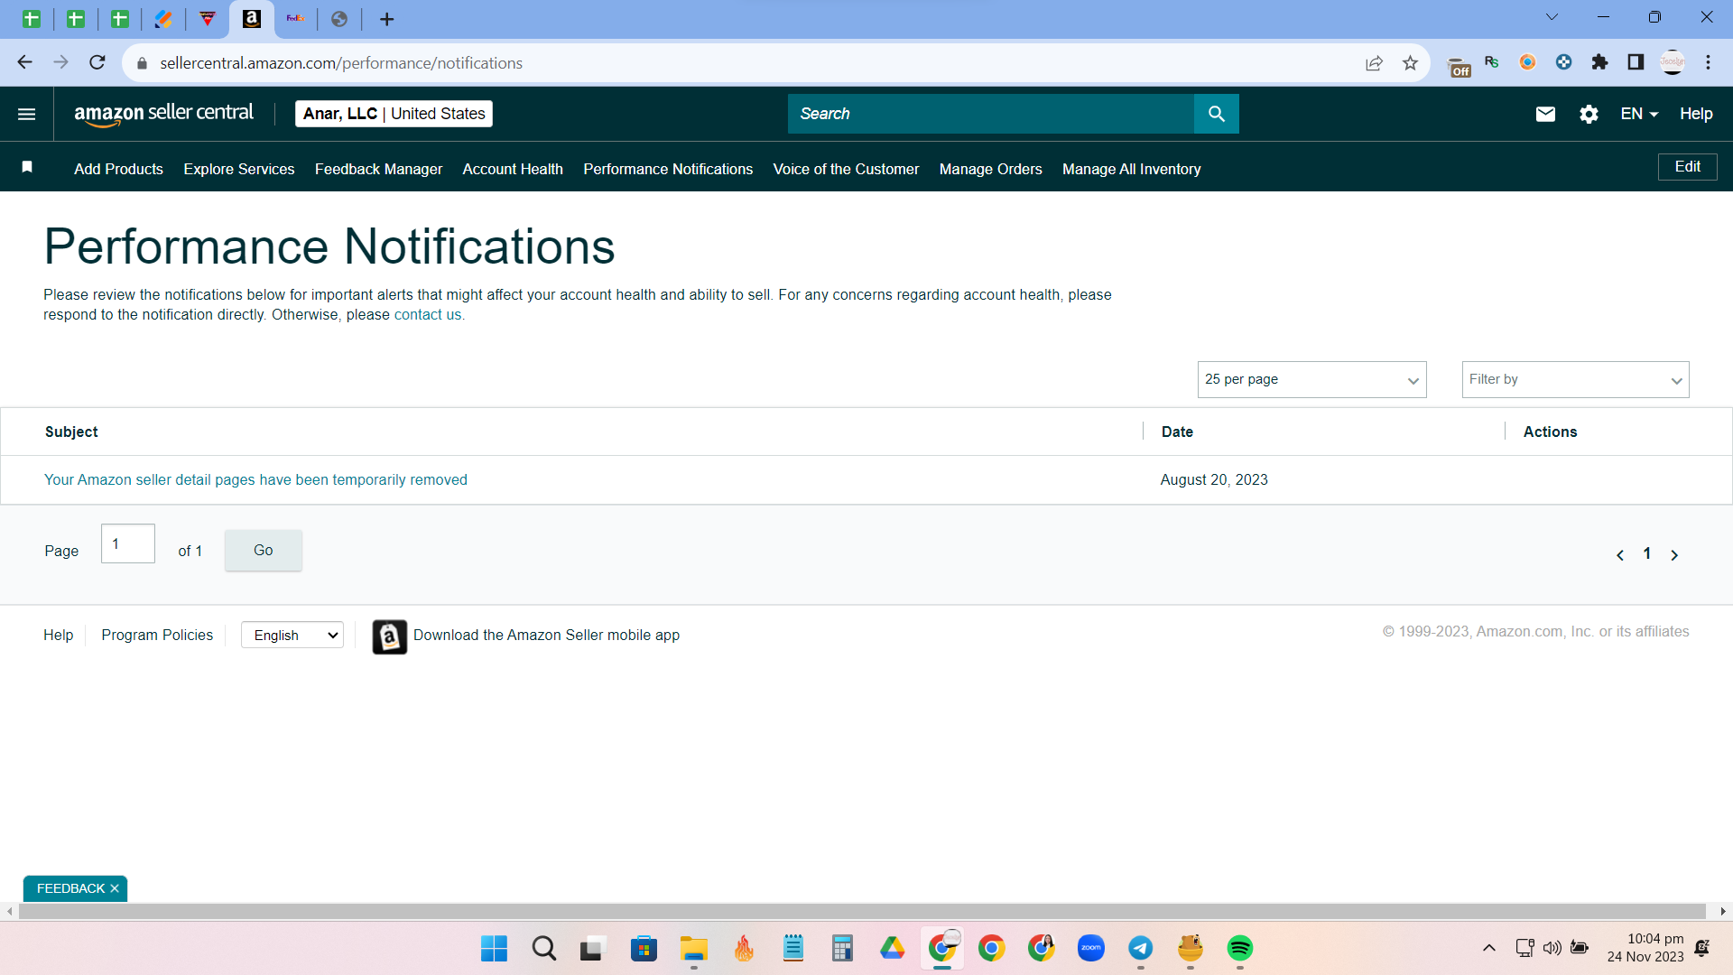1733x975 pixels.
Task: Click the browser address bar URL
Action: tap(341, 63)
